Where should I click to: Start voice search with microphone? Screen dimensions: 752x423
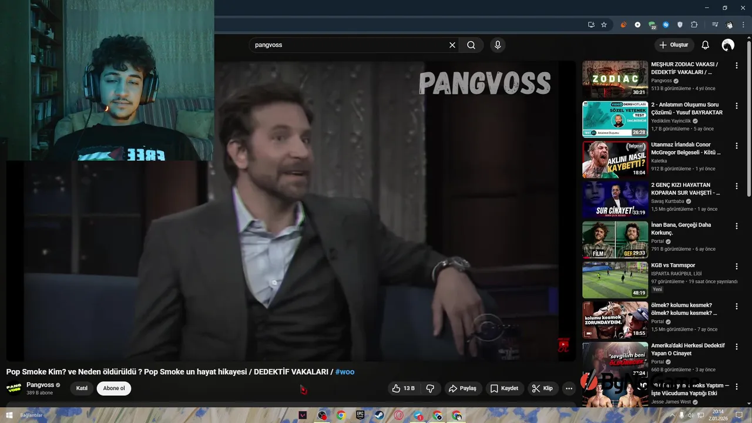498,45
